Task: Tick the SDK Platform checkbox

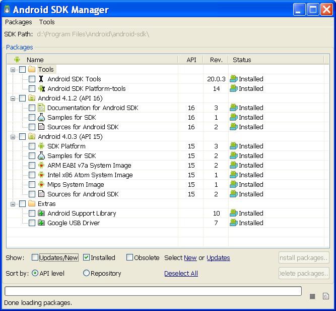Action: coord(32,146)
